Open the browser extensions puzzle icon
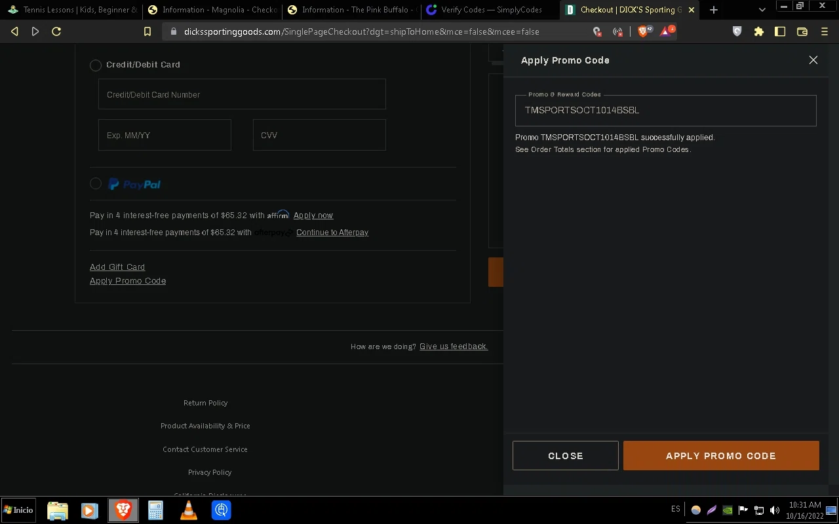This screenshot has width=839, height=524. pos(759,31)
